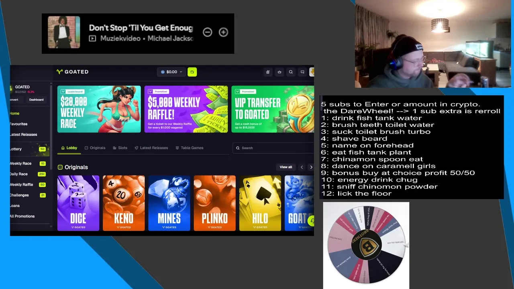Click the VIP Transfer to Goated banner
The image size is (514, 289).
click(273, 109)
